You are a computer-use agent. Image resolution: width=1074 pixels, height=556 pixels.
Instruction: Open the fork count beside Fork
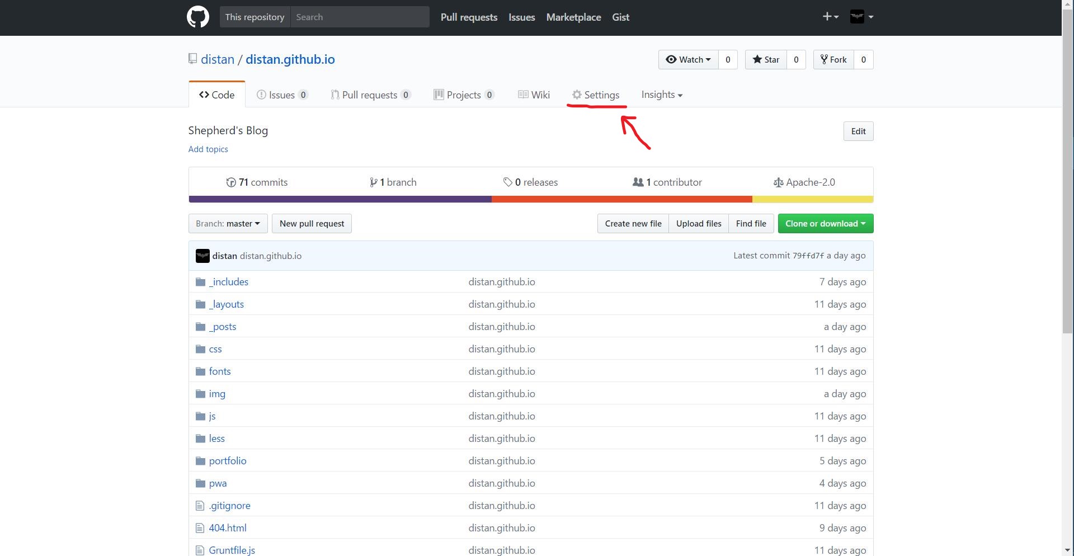click(864, 59)
